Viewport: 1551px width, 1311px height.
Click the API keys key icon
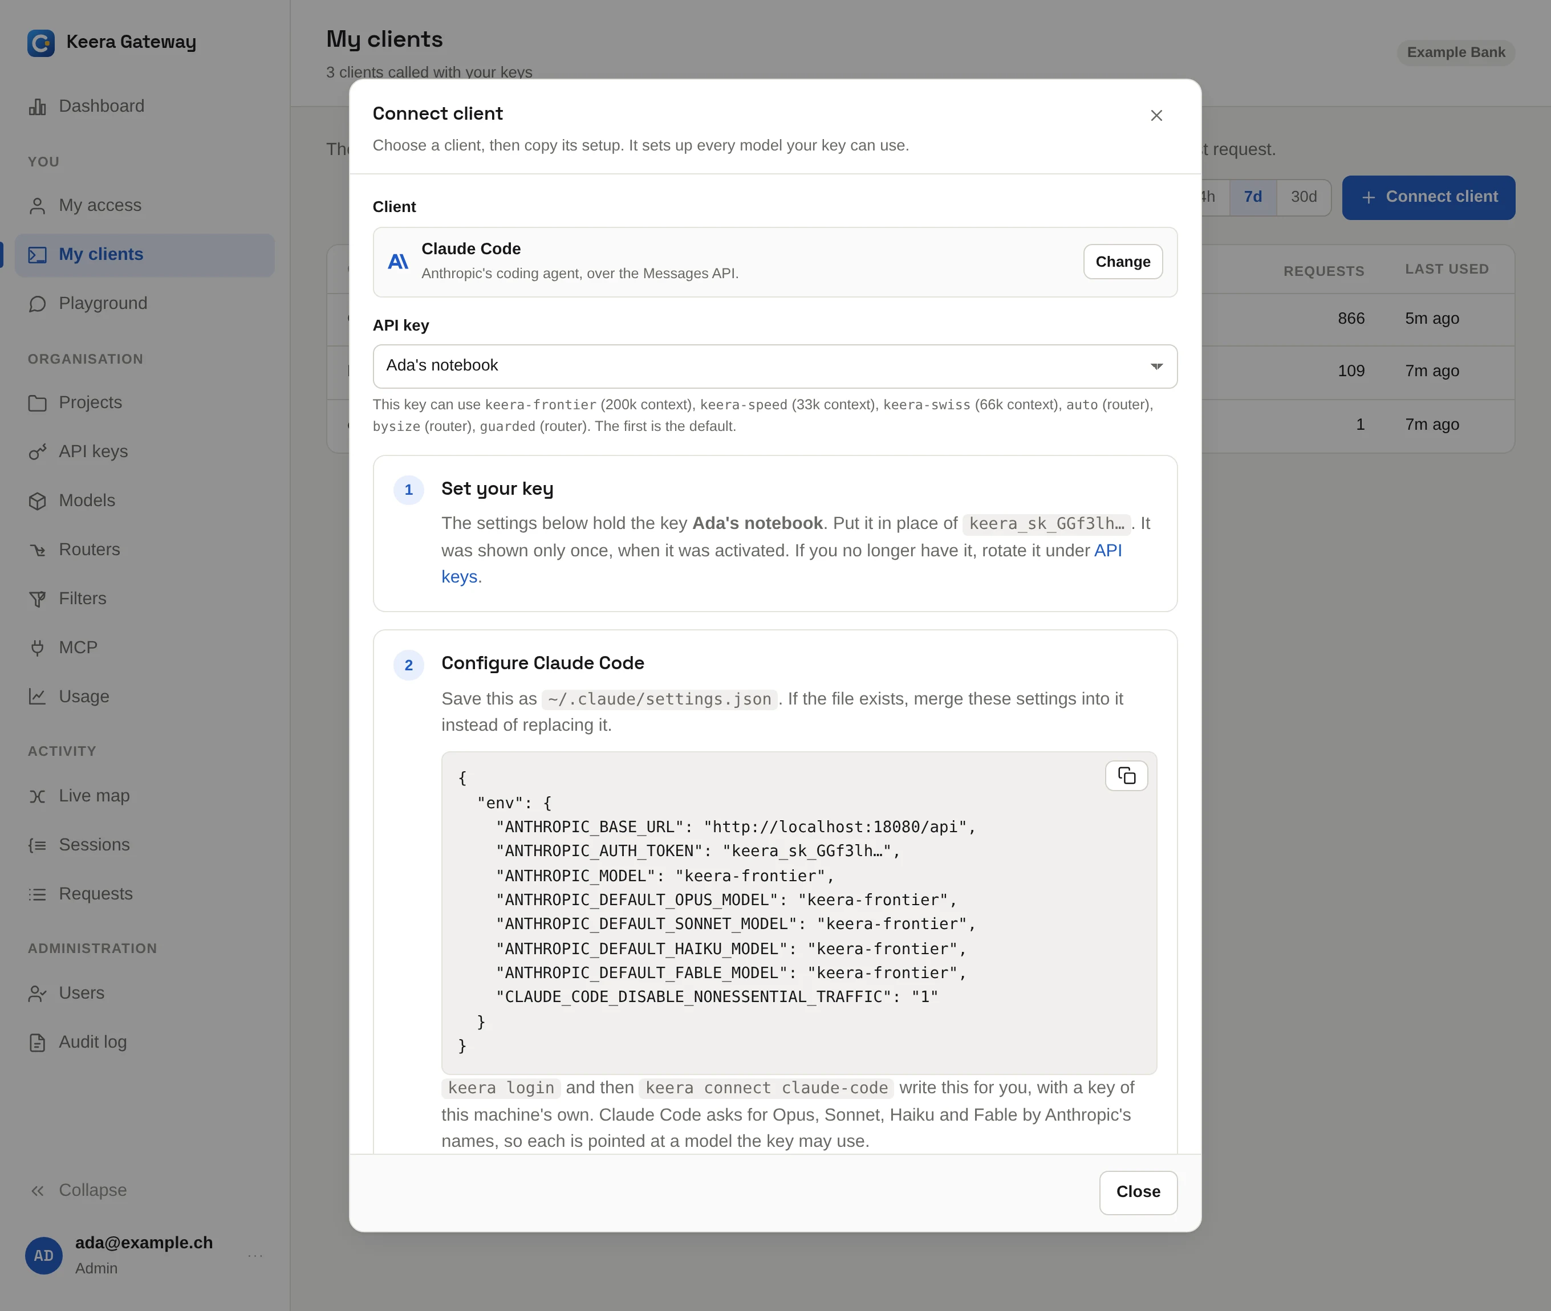pyautogui.click(x=37, y=452)
